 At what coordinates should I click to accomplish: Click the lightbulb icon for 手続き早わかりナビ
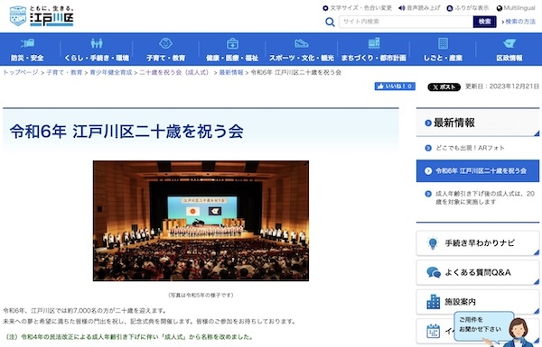click(x=433, y=242)
